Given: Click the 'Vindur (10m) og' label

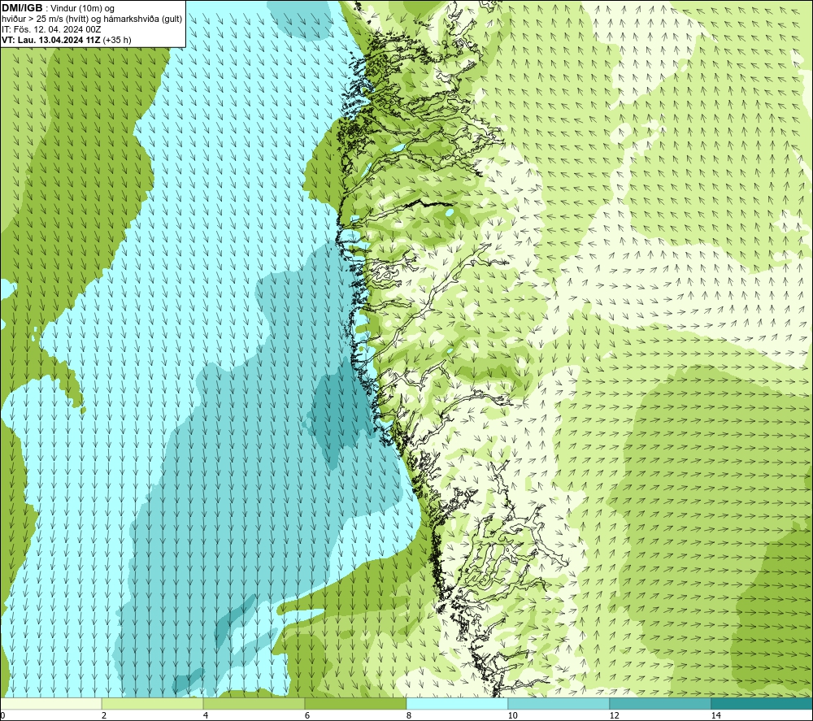Looking at the screenshot, I should [82, 9].
